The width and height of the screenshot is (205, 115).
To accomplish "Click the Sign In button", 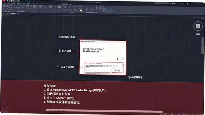I will point(174,3).
